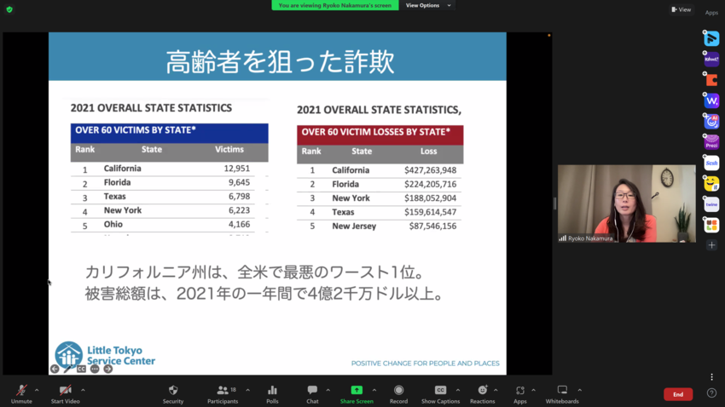Image resolution: width=725 pixels, height=407 pixels.
Task: Start Video camera toggle
Action: pos(65,394)
